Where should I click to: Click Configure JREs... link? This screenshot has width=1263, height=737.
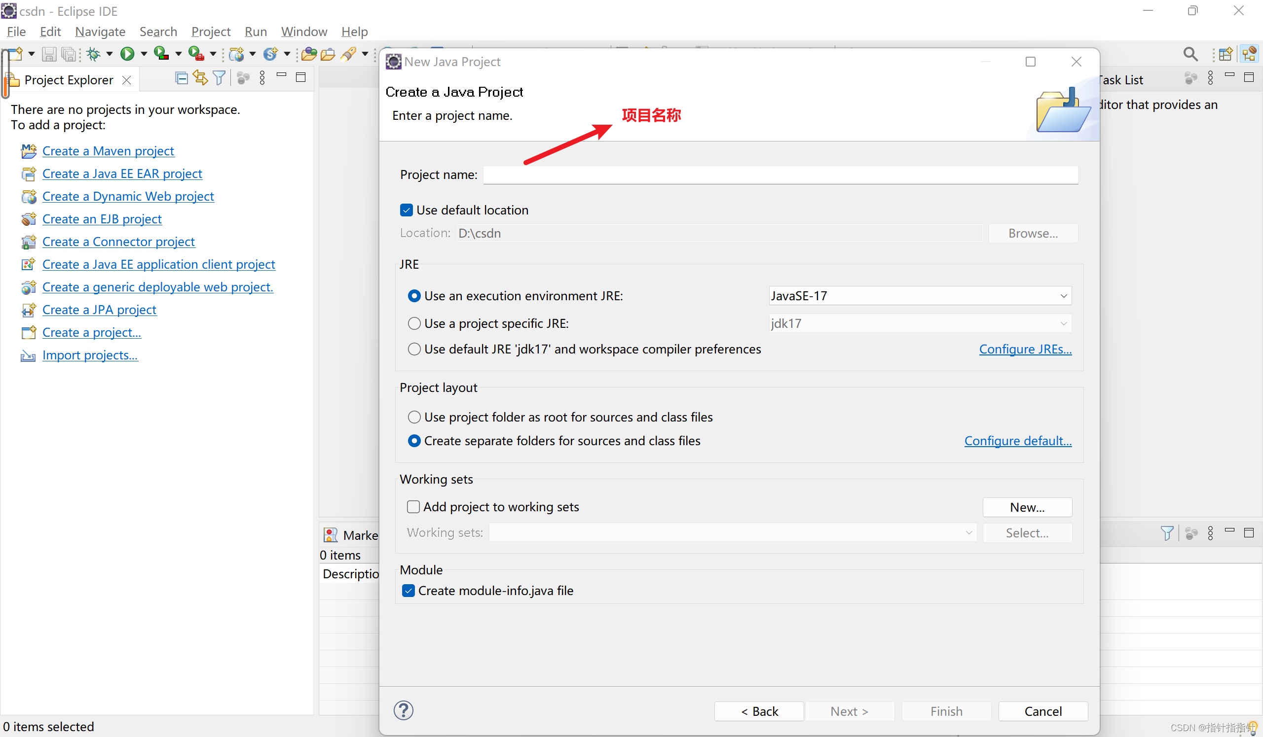[x=1025, y=349]
